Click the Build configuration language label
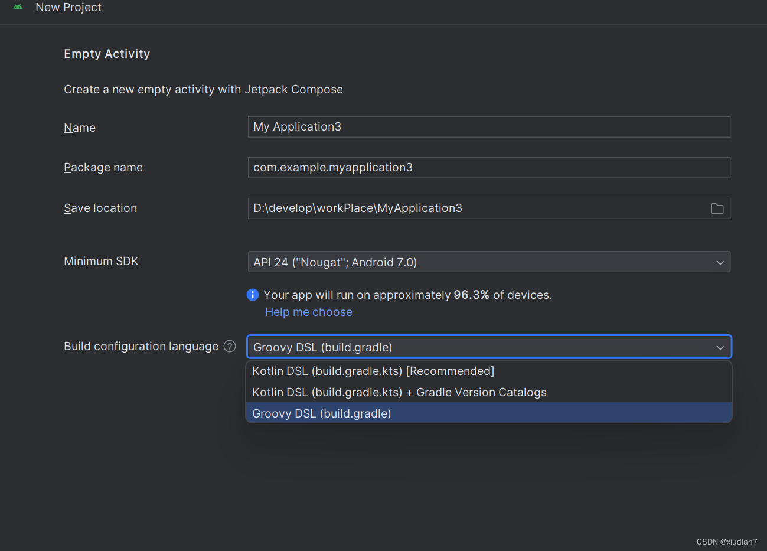 click(x=141, y=346)
